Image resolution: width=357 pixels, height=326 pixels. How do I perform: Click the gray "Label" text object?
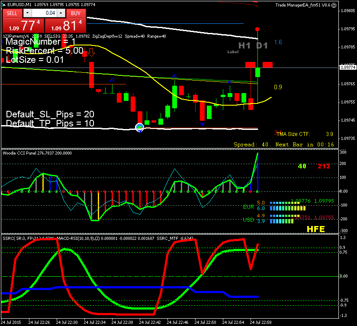[233, 52]
